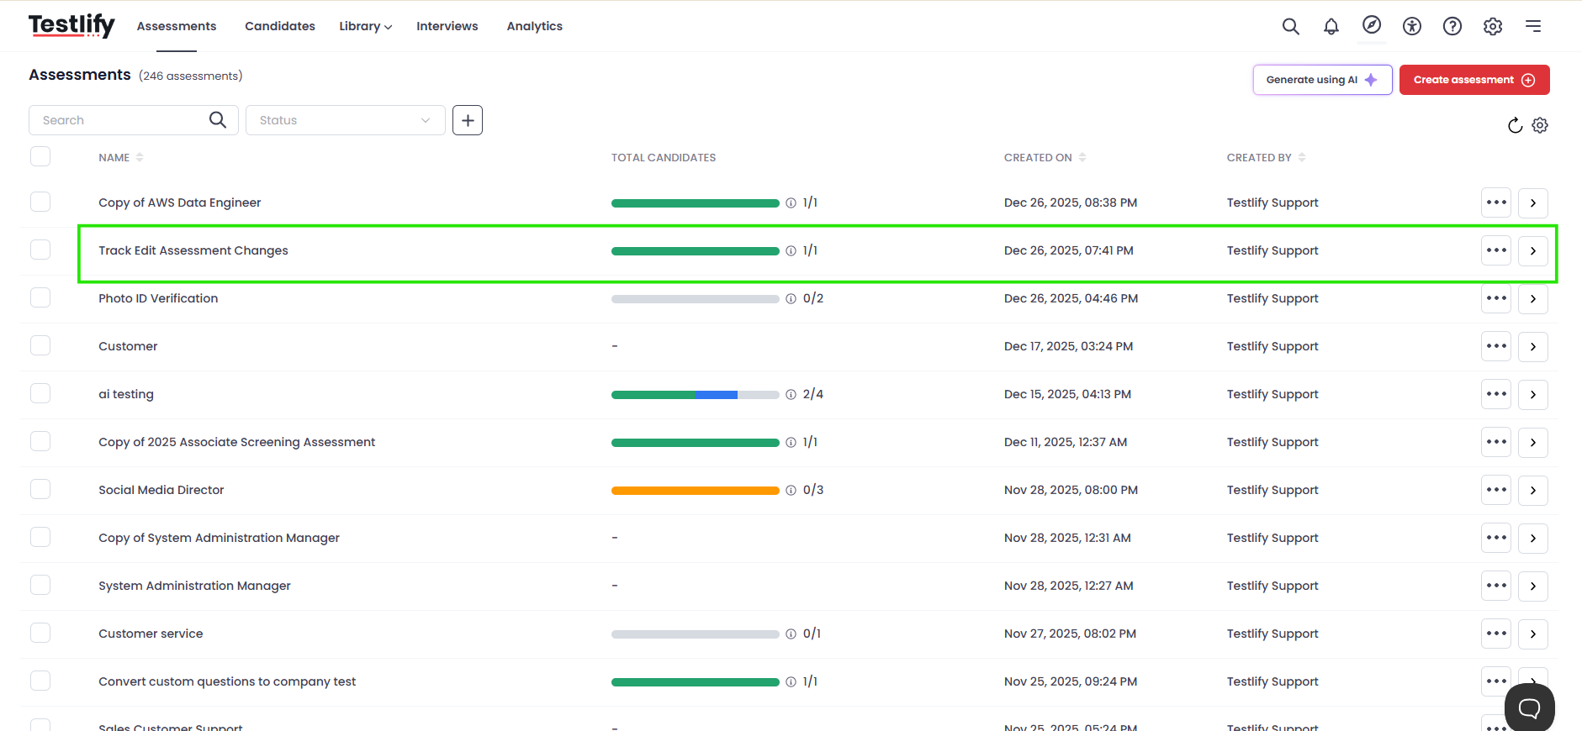Click the search magnifier icon in top bar
The image size is (1582, 731).
(x=1290, y=26)
